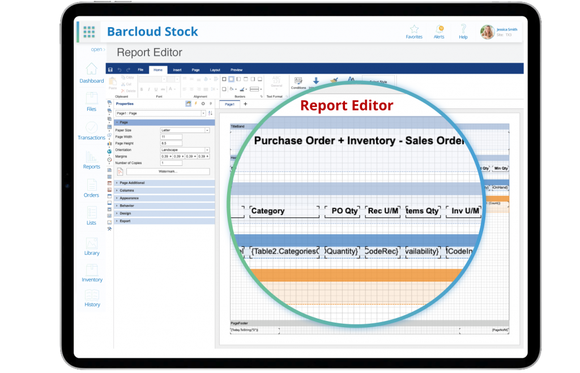Open the border fill color picker
Viewport: 580px width, 373px height.
point(233,89)
